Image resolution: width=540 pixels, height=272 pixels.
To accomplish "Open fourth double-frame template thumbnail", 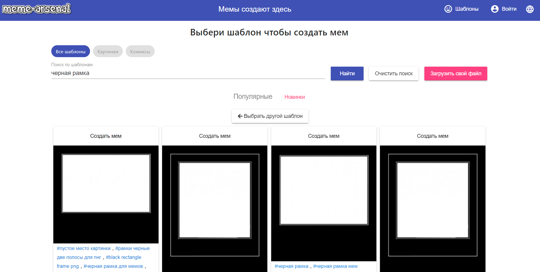I will (433, 209).
